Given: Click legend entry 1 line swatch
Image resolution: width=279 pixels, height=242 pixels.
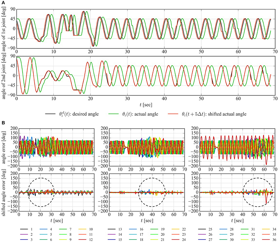Looking at the screenshot, I should (x=24, y=229).
